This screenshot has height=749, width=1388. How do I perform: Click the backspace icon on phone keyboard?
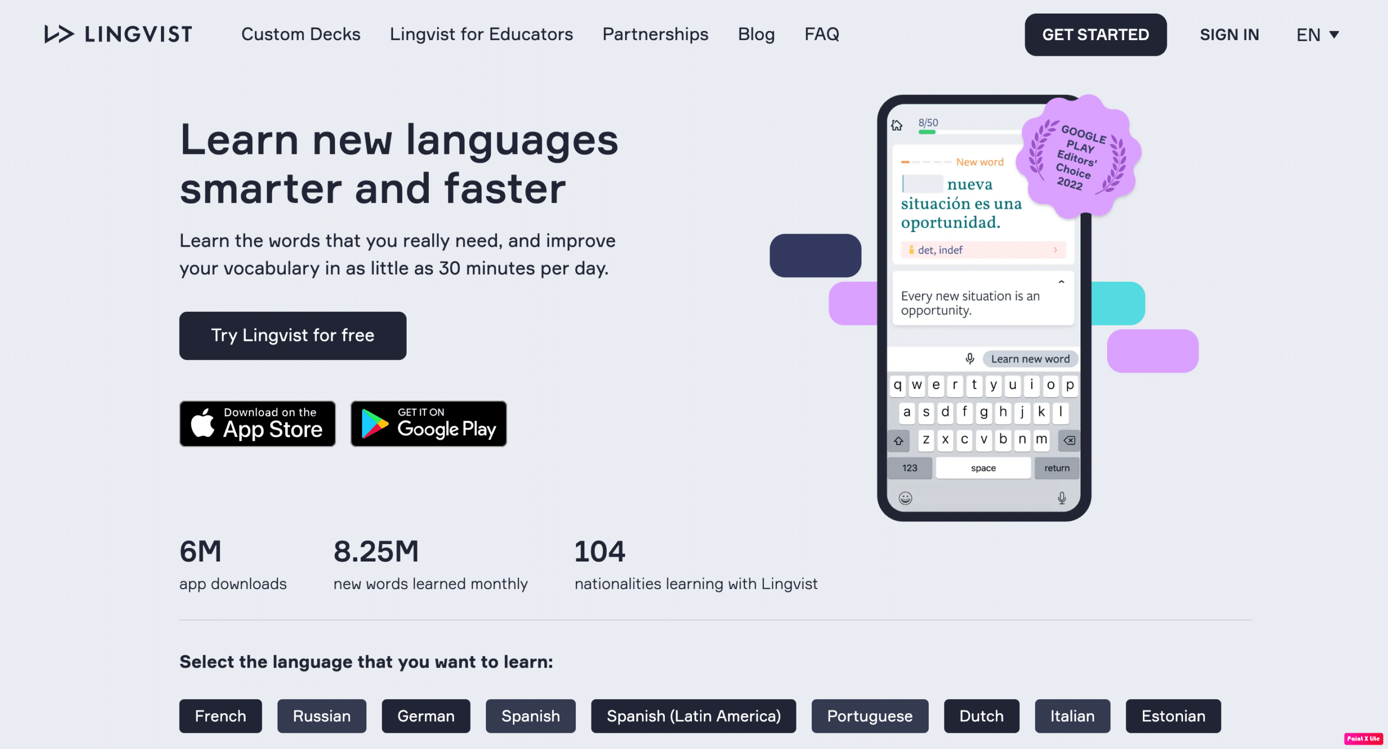point(1068,440)
